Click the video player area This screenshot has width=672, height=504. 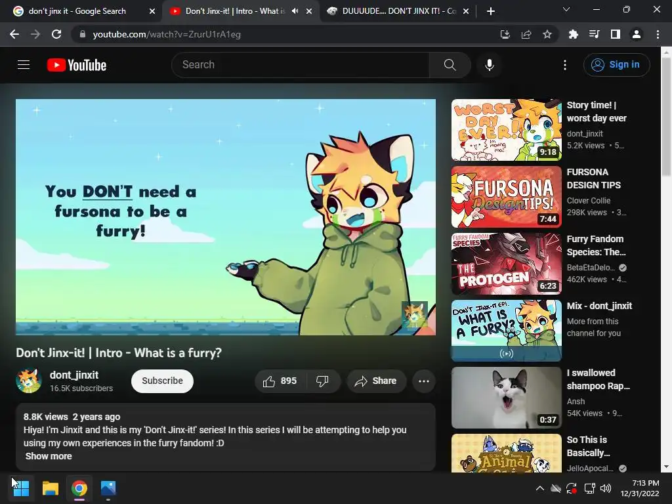point(226,217)
